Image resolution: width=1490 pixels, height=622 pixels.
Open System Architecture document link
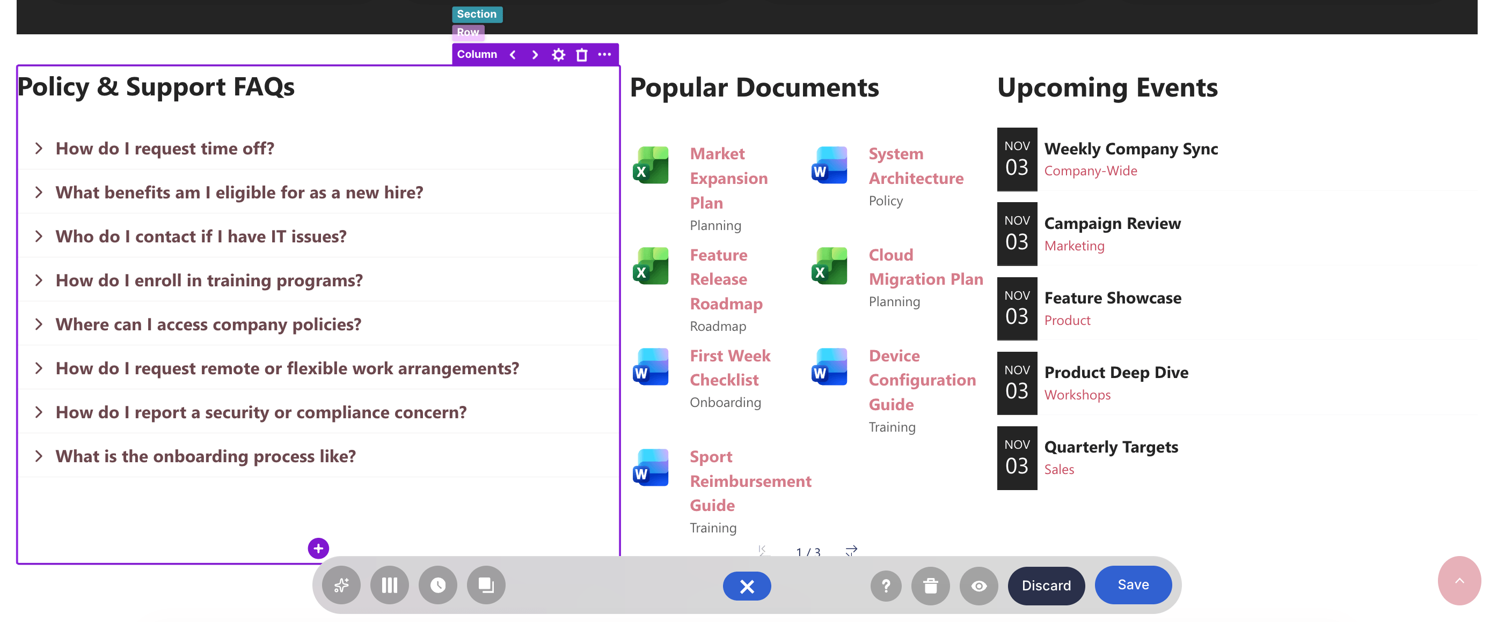click(x=916, y=166)
